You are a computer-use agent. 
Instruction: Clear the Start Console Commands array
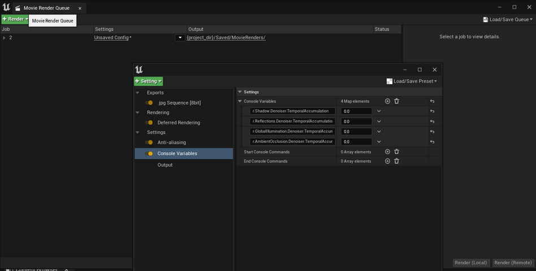396,152
